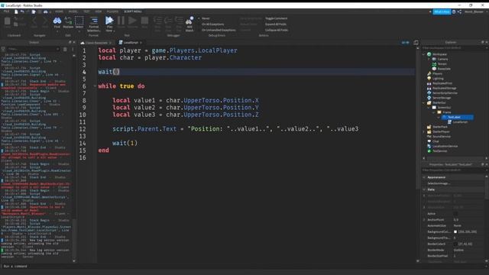This screenshot has width=489, height=275.
Task: Click the Paste clipboard icon
Action: click(x=7, y=21)
